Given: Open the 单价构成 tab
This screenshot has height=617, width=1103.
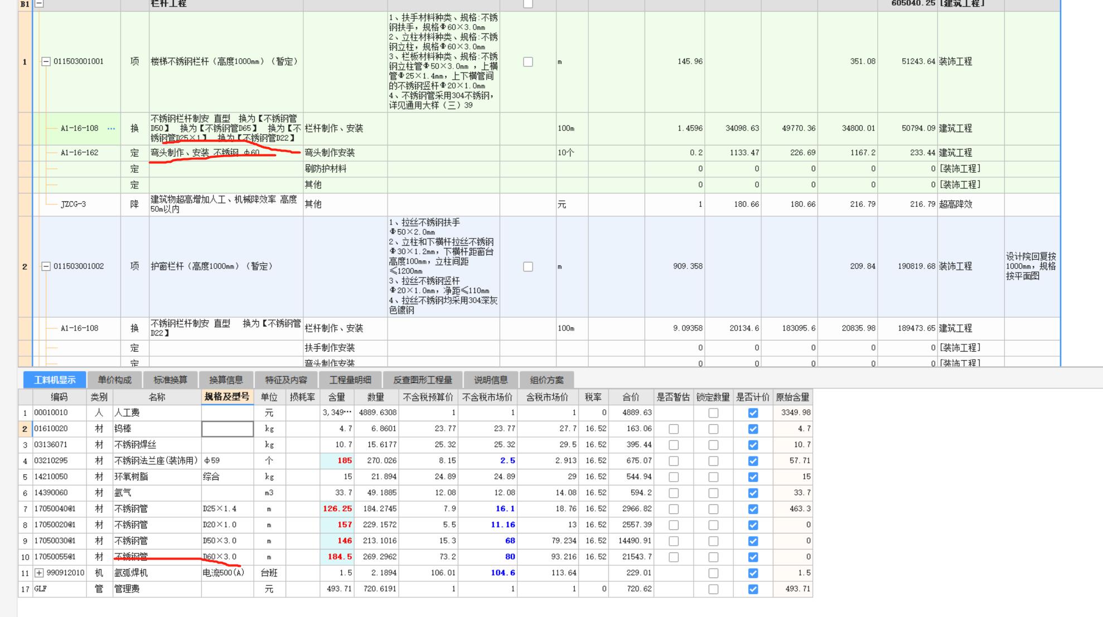Looking at the screenshot, I should coord(114,380).
